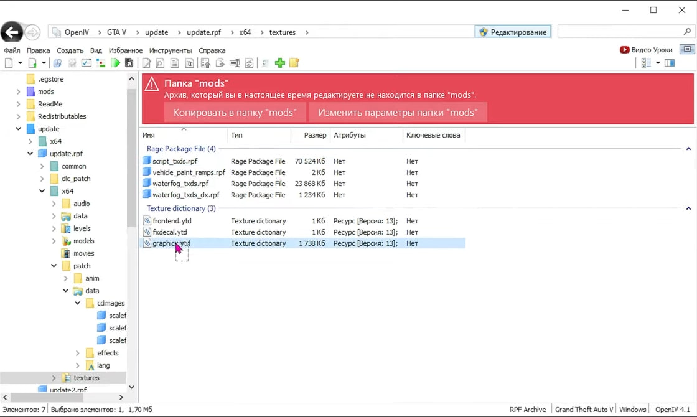Click the tree scroll-down arrow

[x=131, y=387]
